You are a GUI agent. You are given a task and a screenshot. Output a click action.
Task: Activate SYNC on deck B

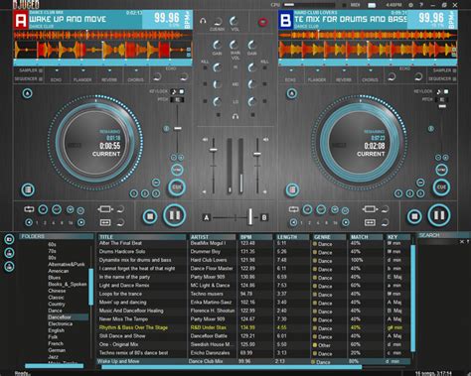click(441, 170)
